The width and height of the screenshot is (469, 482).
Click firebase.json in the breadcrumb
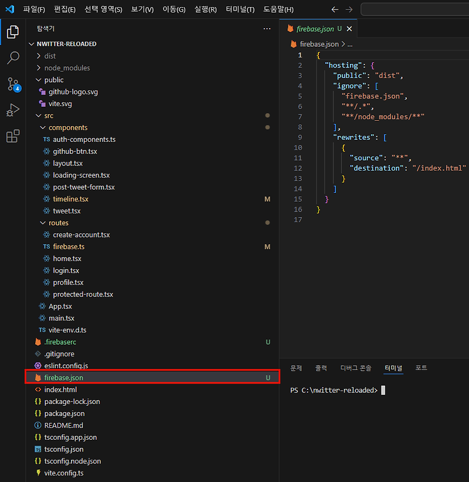319,44
